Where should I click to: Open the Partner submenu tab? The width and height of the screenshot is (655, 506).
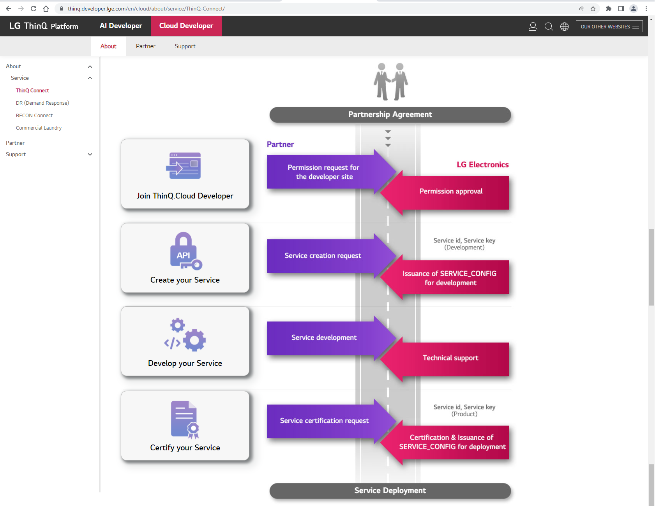click(x=146, y=46)
